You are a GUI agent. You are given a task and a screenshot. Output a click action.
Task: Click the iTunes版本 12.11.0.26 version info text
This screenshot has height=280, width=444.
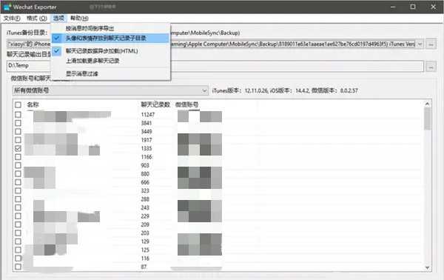(240, 90)
